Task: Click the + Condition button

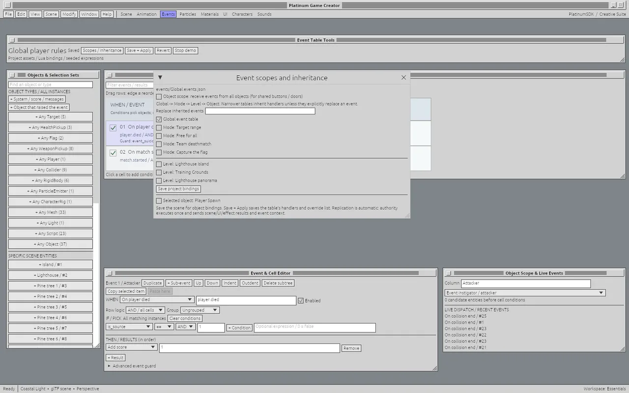Action: point(239,328)
